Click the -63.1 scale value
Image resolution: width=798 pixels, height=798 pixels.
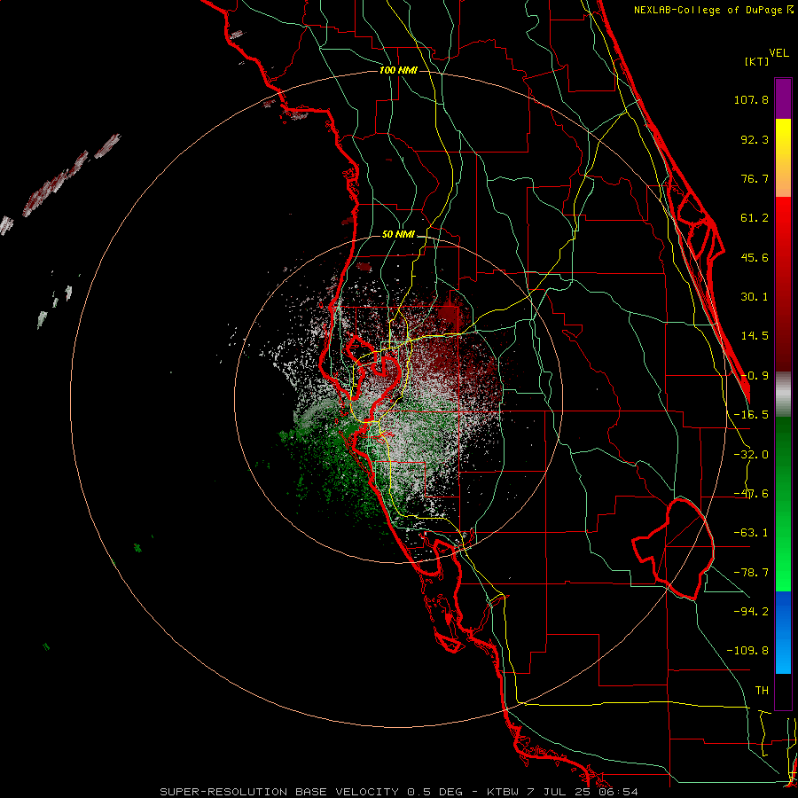[x=751, y=533]
